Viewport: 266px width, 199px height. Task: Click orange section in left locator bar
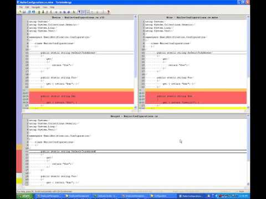point(19,147)
